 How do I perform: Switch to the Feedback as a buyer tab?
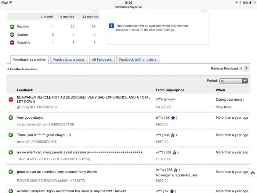(x=69, y=60)
